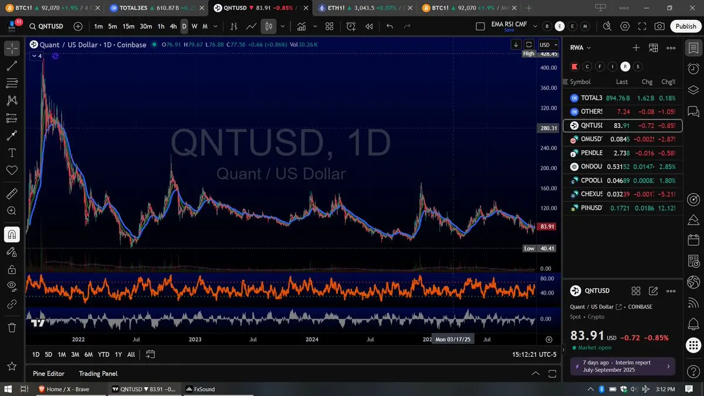Toggle stay in drawing mode pencil-lock

(12, 252)
